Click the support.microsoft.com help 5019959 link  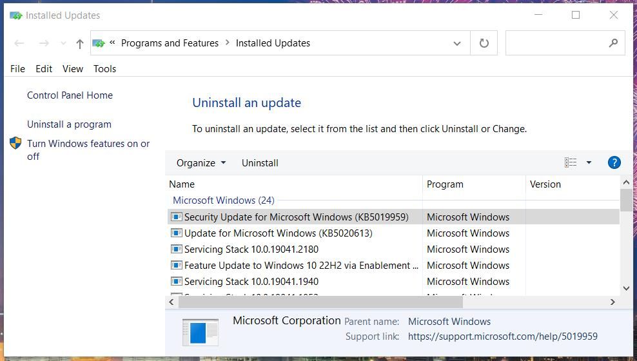[x=502, y=337]
